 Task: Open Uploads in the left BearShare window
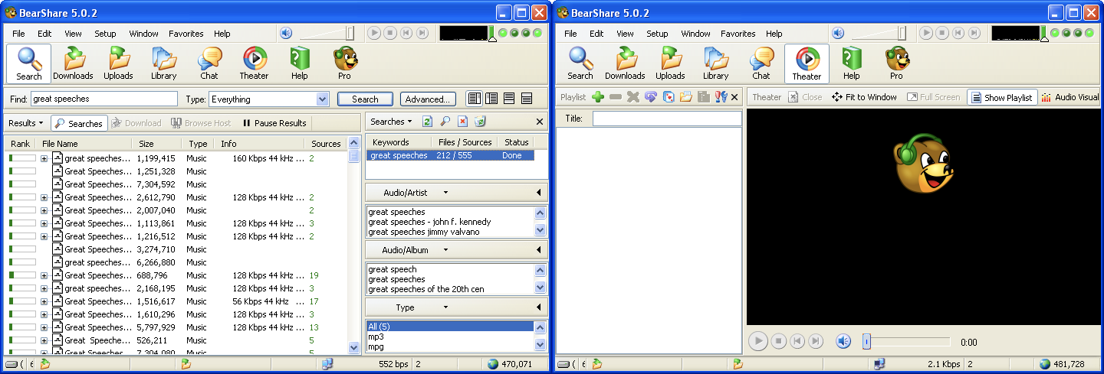click(x=118, y=63)
